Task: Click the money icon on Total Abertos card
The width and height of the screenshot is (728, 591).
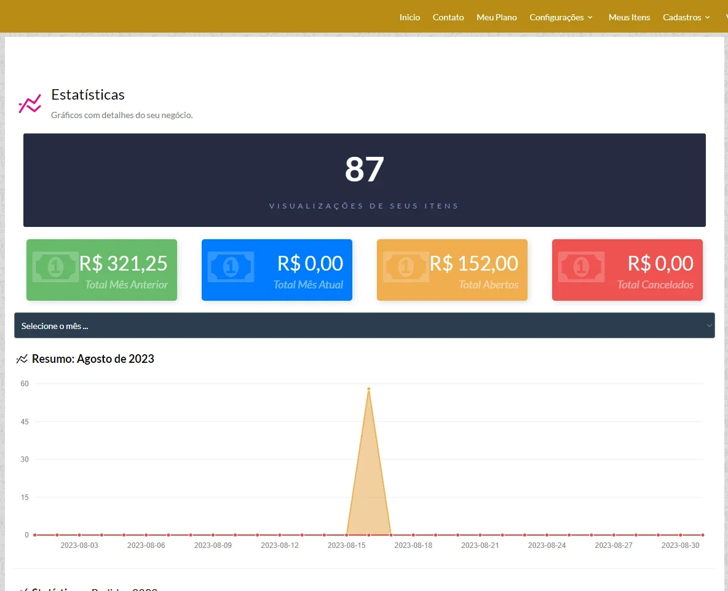Action: 406,267
